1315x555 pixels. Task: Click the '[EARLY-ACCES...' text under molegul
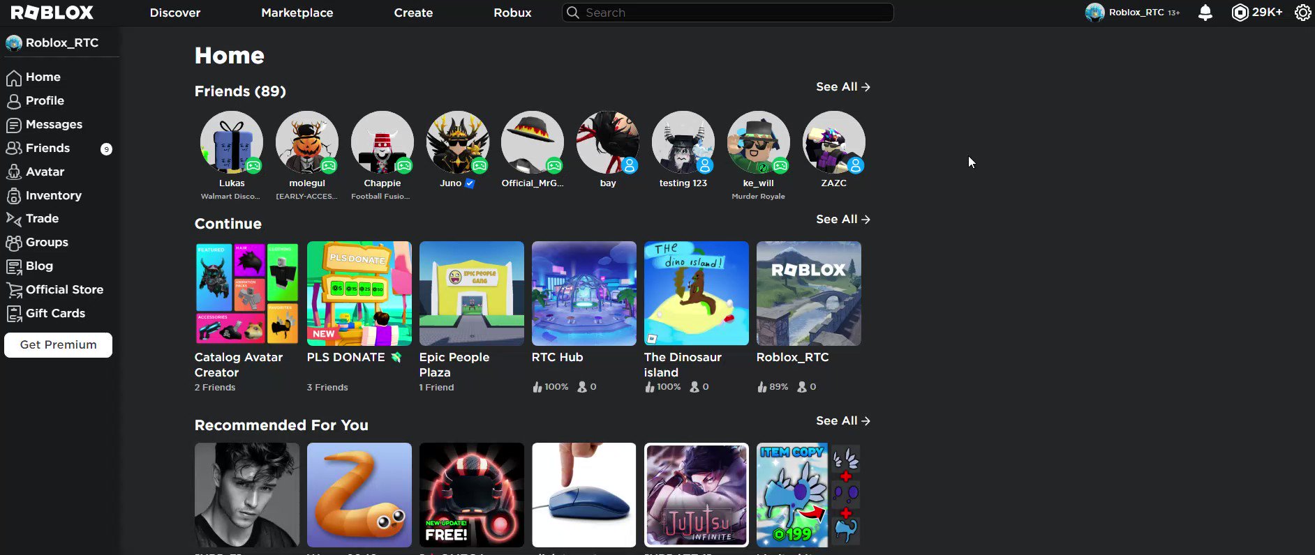pos(306,197)
